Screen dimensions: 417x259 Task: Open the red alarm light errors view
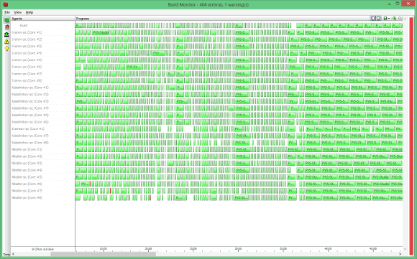pyautogui.click(x=6, y=27)
